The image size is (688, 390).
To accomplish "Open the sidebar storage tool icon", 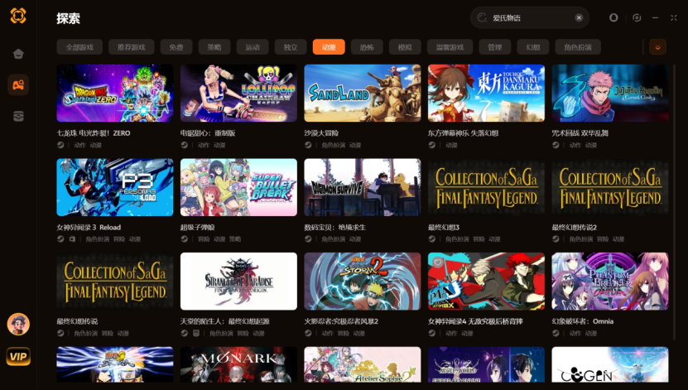I will pos(18,116).
